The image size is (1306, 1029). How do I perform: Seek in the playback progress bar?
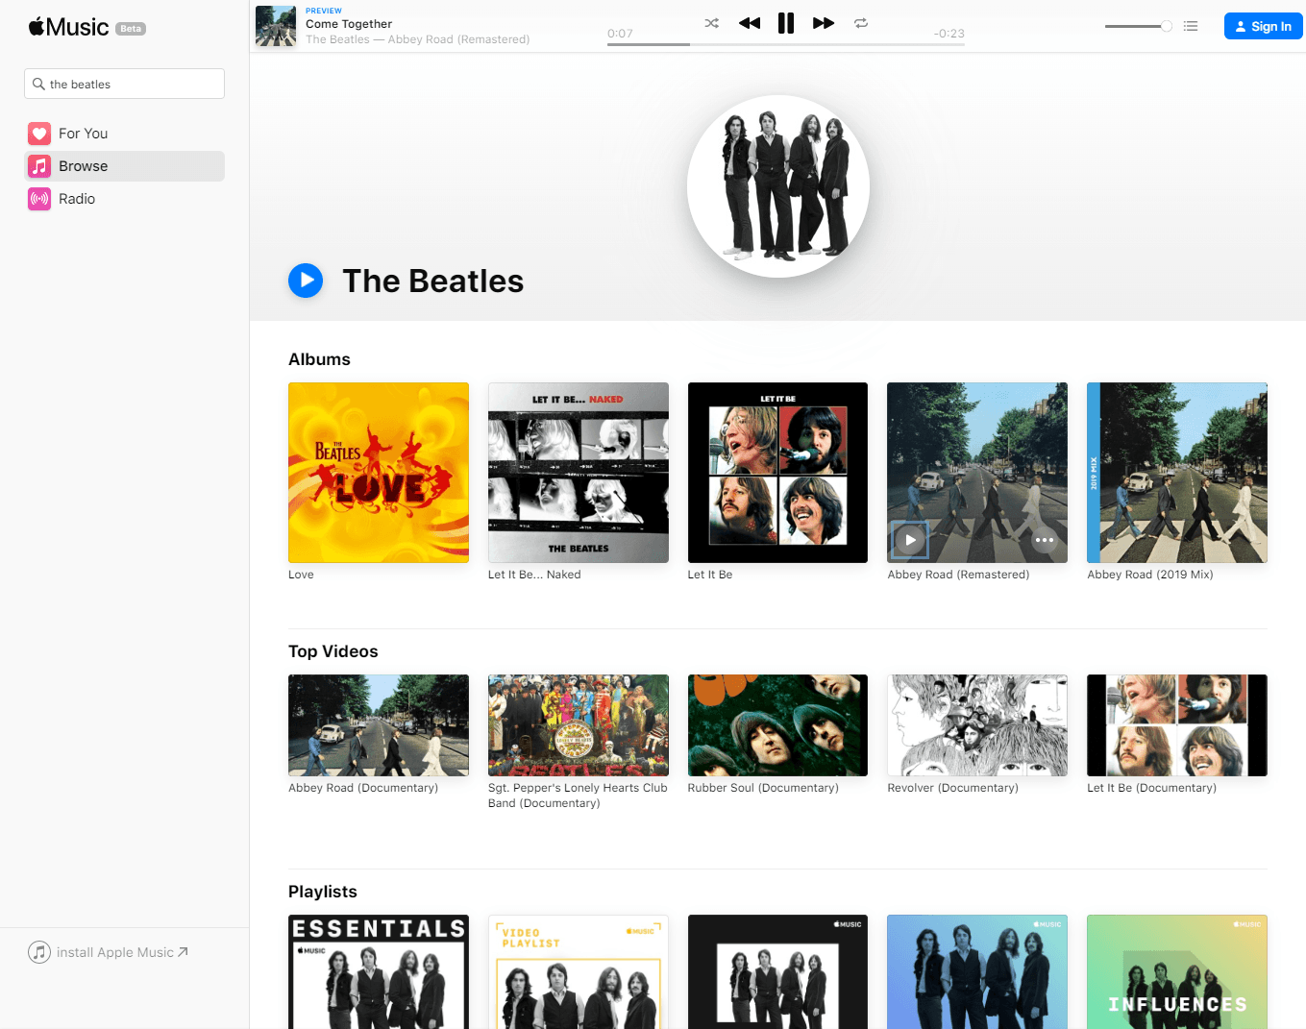(786, 44)
